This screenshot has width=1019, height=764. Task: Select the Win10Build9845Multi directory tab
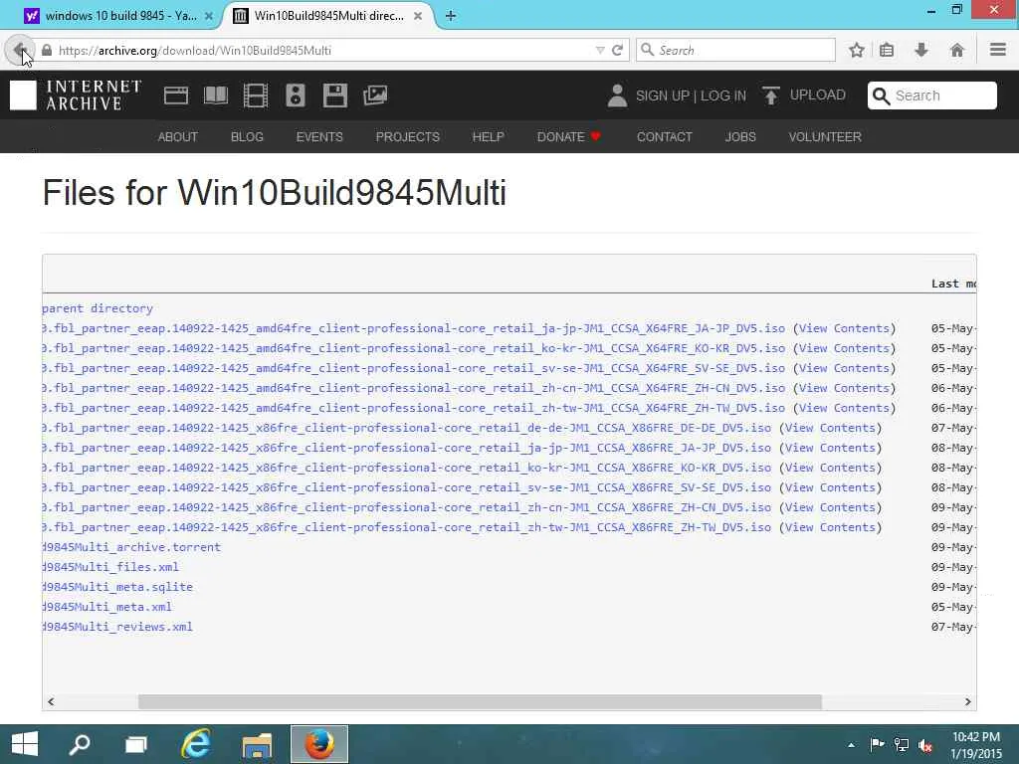click(x=328, y=16)
